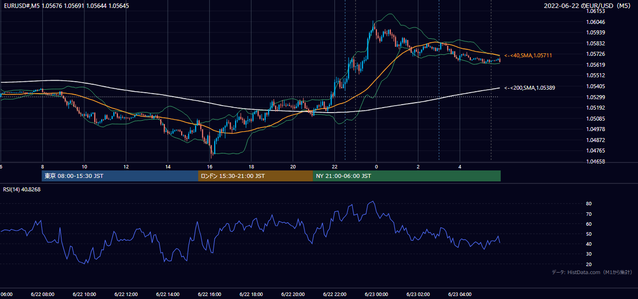Viewport: 638px width, 299px height.
Task: Click price axis label 1.06153
Action: coord(596,11)
